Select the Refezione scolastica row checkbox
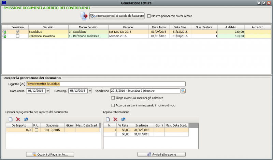Image resolution: width=273 pixels, height=160 pixels. click(17, 36)
